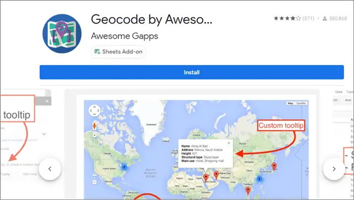Select the Street View pegman icon
The width and height of the screenshot is (354, 200).
pos(95,126)
